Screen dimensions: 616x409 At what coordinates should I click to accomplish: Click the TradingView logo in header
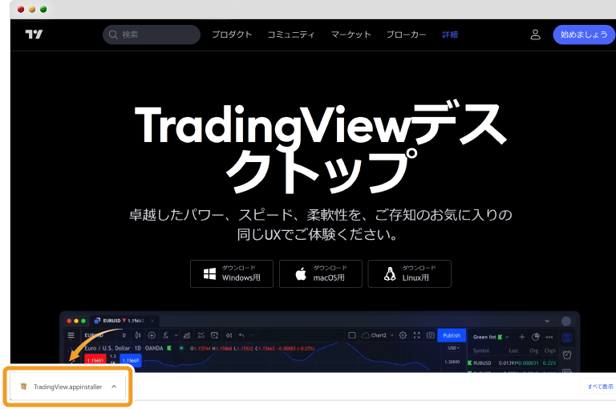coord(34,34)
